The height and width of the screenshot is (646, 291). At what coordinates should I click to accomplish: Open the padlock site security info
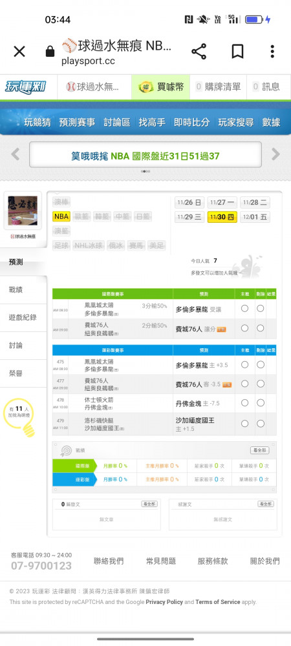(x=50, y=52)
